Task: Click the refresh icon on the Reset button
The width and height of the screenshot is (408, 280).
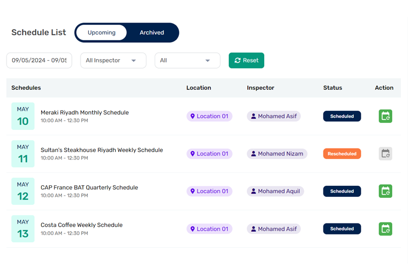Action: [x=237, y=60]
